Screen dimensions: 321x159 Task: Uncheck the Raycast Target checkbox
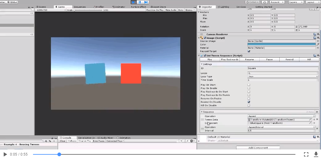pos(249,51)
